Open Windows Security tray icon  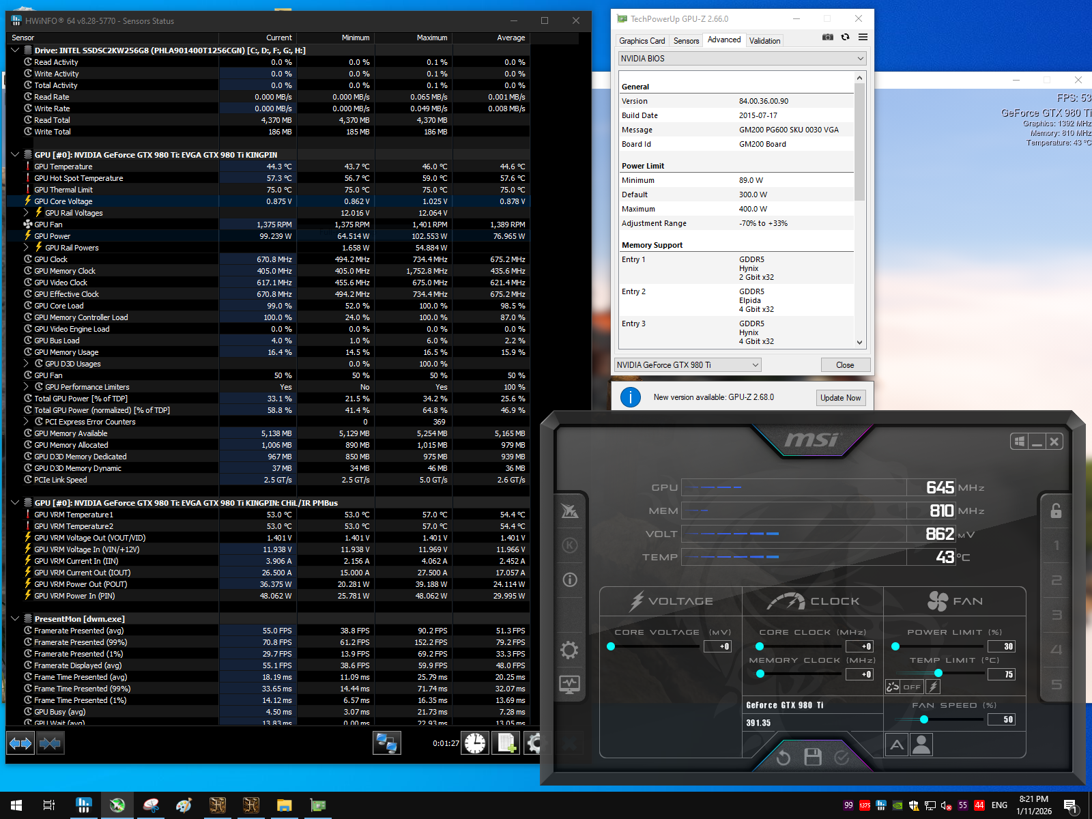tap(914, 805)
